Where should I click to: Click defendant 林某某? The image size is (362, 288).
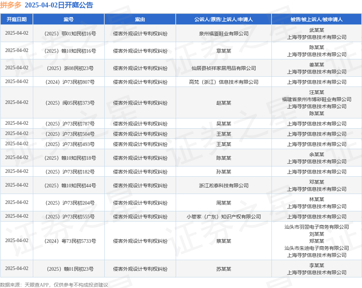click(317, 199)
